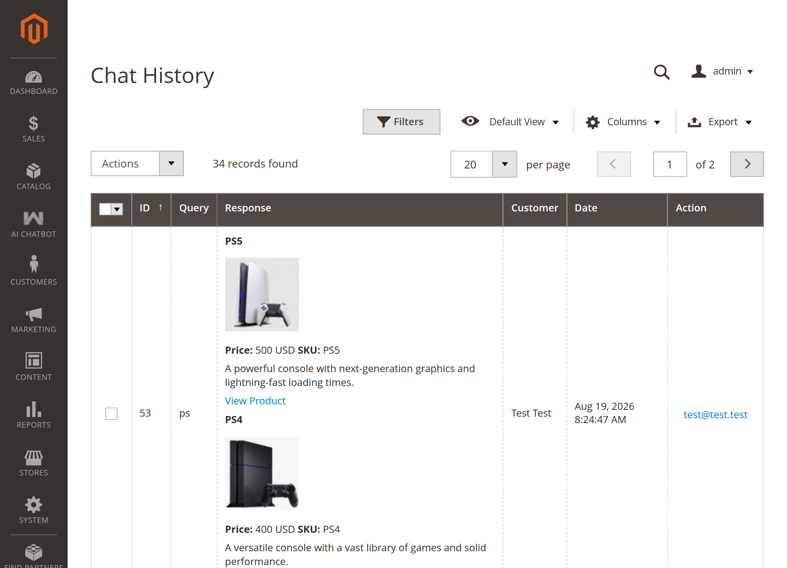
Task: Open the Marketing menu
Action: (34, 320)
